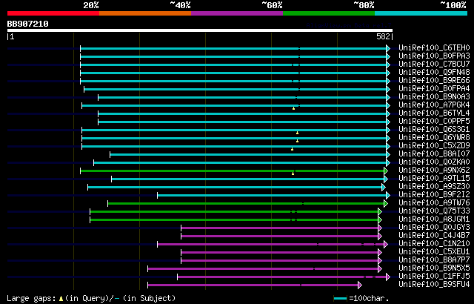Open the UniRef100_B0FPA3 hit label
This screenshot has height=304, width=474.
[434, 56]
